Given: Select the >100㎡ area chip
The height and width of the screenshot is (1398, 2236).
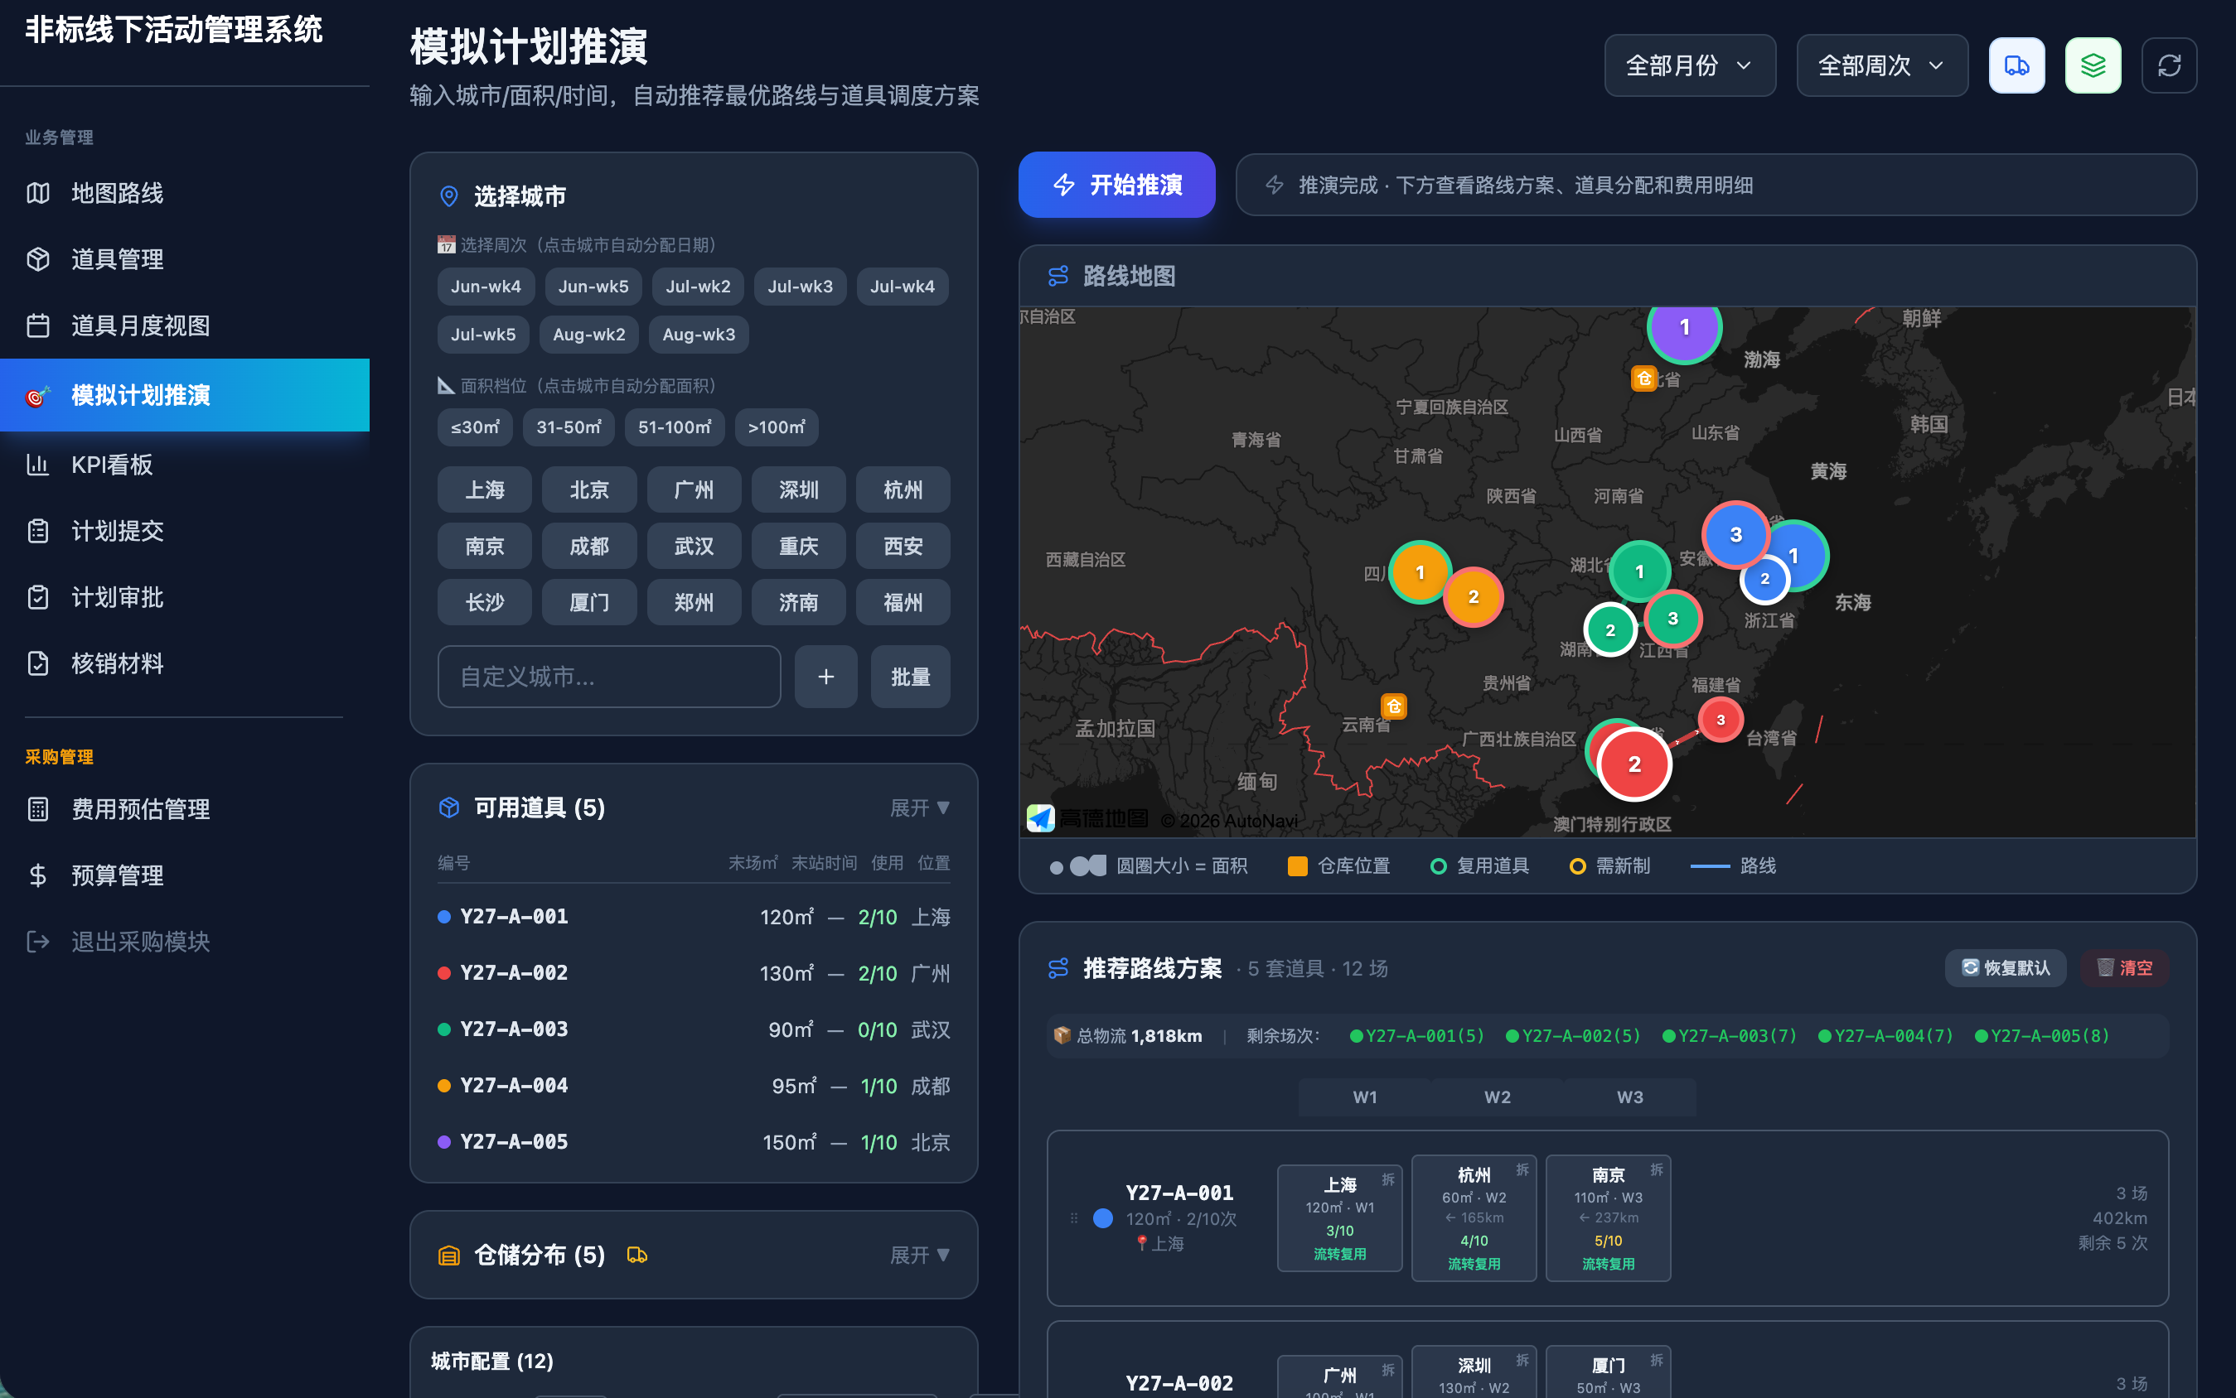Looking at the screenshot, I should 777,427.
